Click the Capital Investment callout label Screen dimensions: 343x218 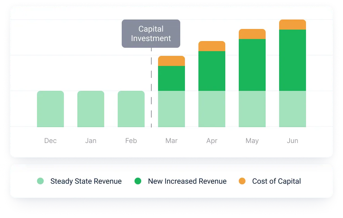coord(151,34)
